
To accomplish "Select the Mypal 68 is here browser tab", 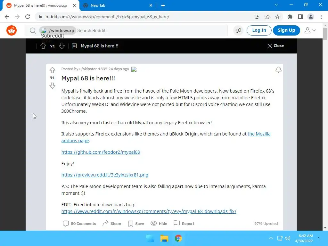I will [41, 5].
